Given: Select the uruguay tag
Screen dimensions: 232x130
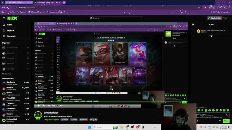Looking at the screenshot, I should pyautogui.click(x=93, y=119).
